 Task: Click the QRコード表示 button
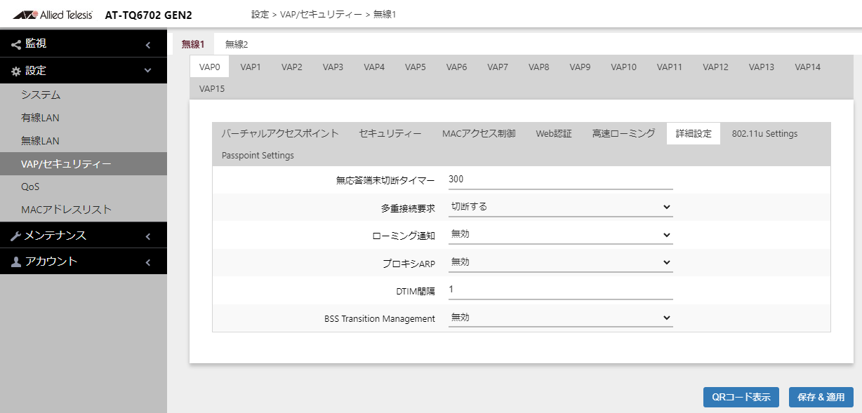[x=741, y=397]
